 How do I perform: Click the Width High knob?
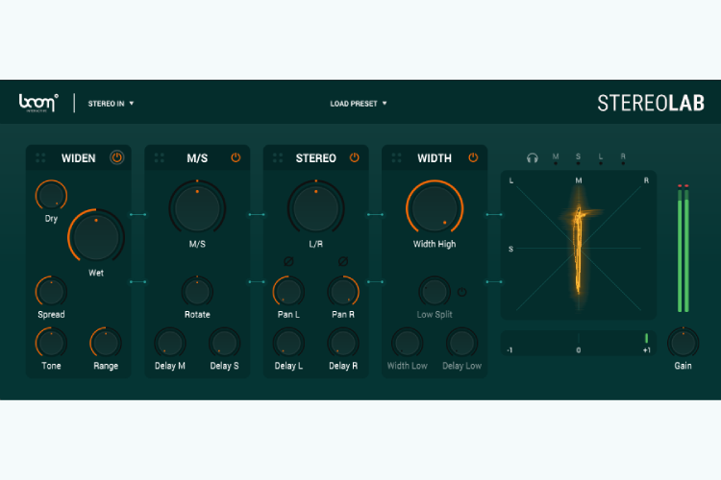click(x=435, y=208)
